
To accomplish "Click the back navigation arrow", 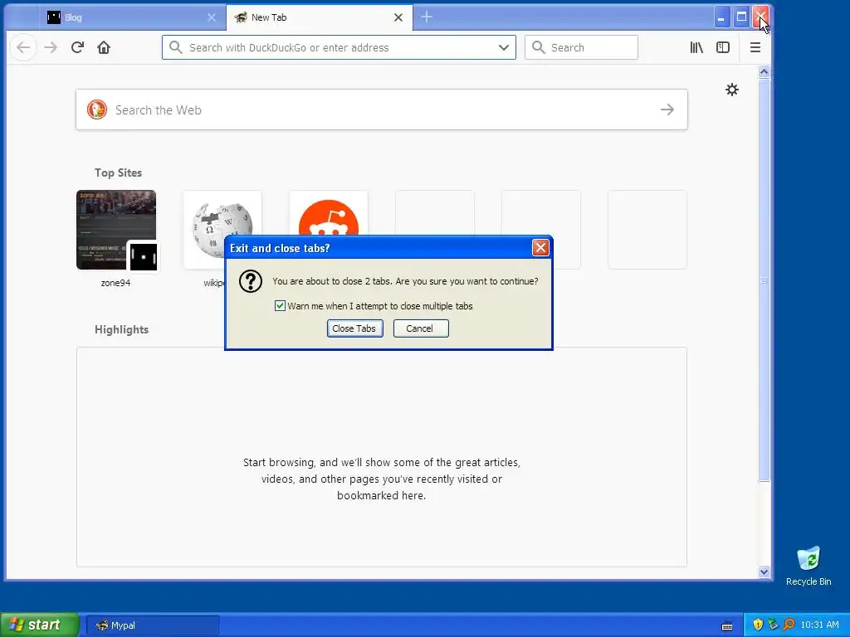I will point(23,47).
